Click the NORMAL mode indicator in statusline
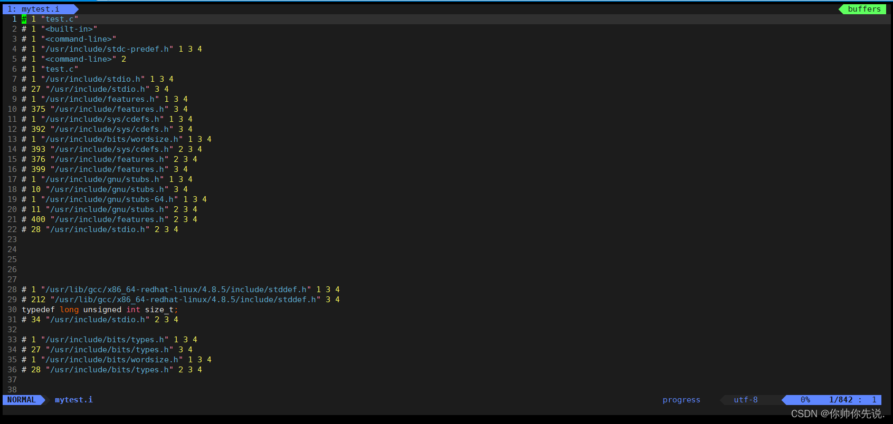Viewport: 893px width, 424px height. (22, 400)
